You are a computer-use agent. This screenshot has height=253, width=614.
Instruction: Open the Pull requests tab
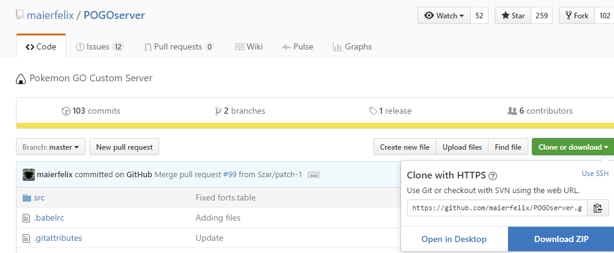(x=179, y=46)
